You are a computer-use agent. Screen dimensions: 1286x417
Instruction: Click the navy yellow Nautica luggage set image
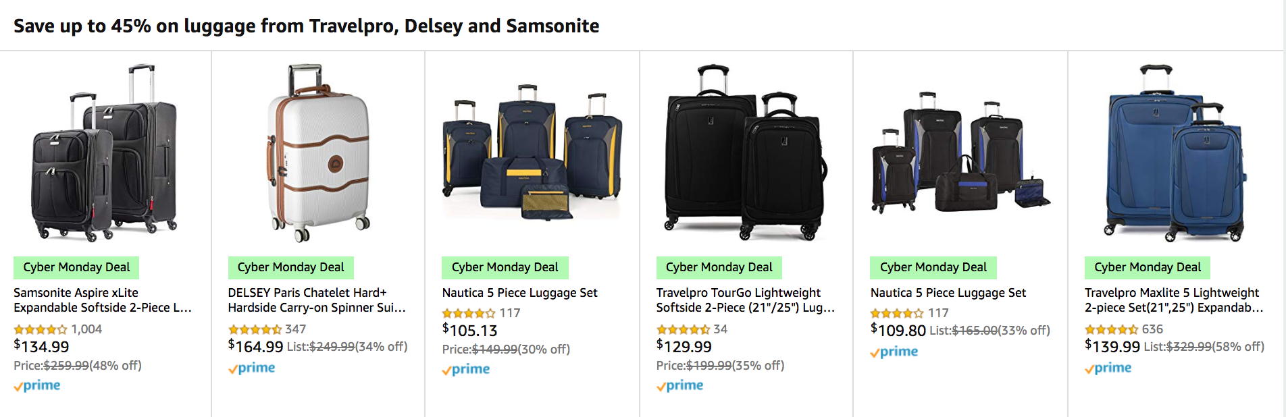point(532,154)
